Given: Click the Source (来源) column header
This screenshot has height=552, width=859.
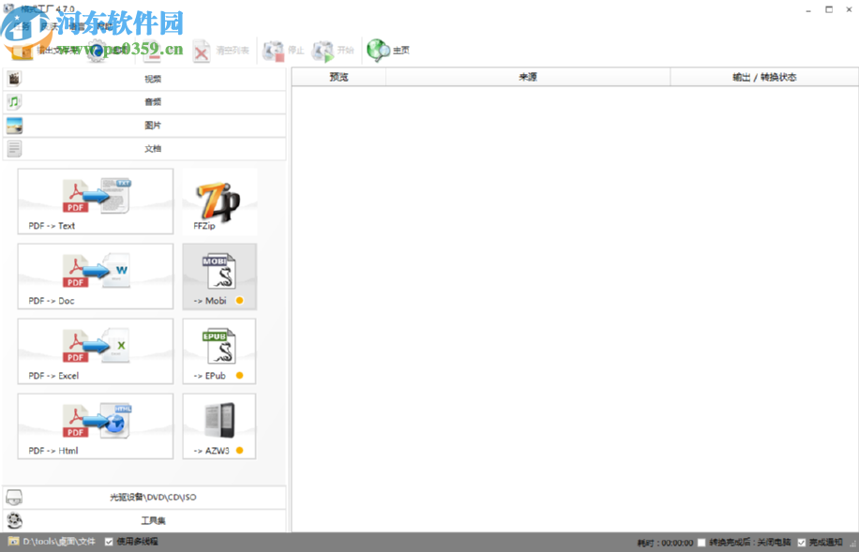Looking at the screenshot, I should pyautogui.click(x=528, y=77).
